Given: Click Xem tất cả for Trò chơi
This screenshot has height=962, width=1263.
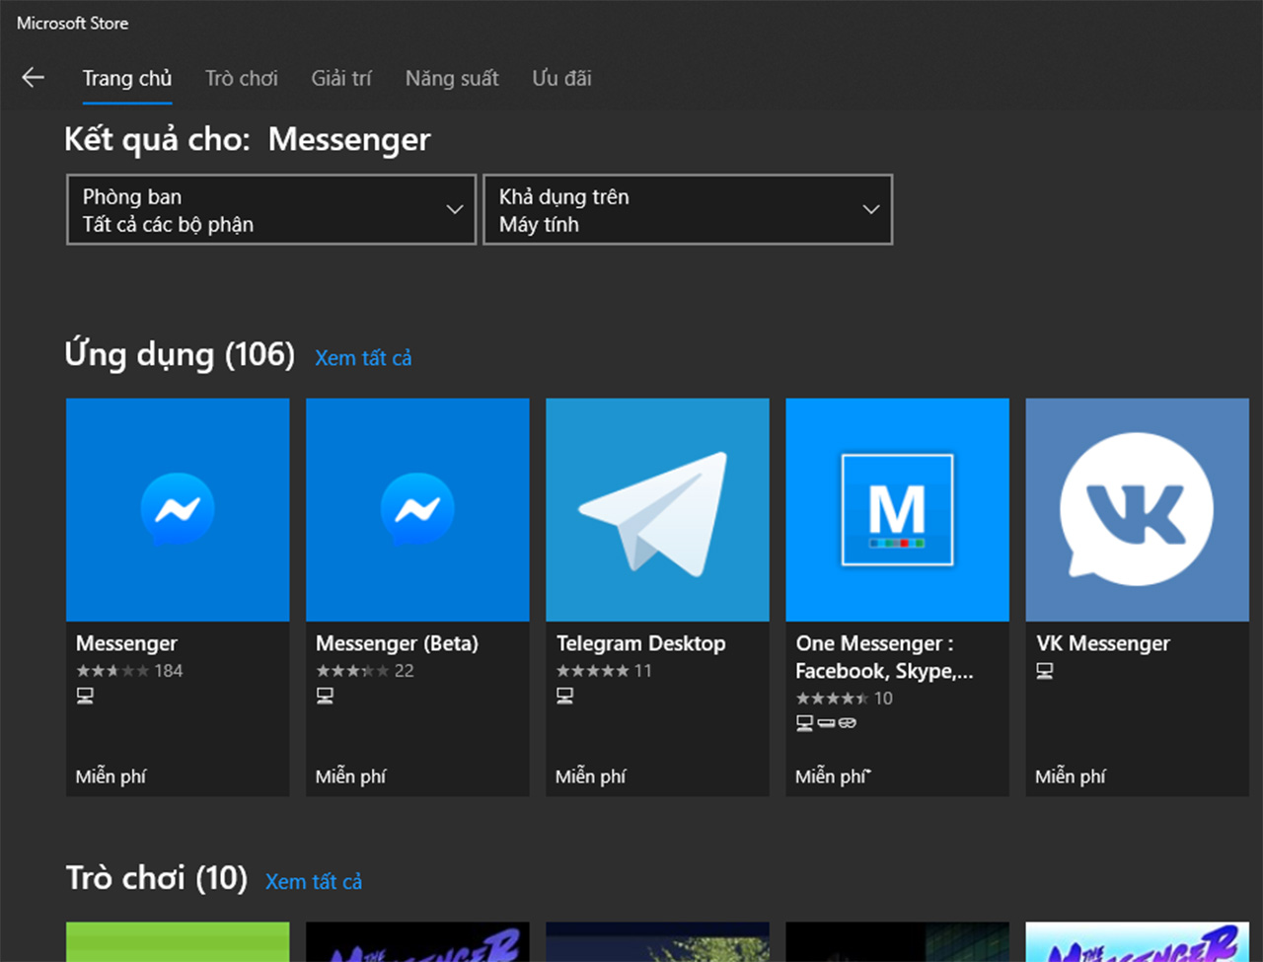Looking at the screenshot, I should coord(314,882).
